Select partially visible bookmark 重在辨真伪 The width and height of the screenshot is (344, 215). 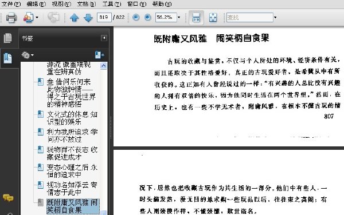point(64,71)
